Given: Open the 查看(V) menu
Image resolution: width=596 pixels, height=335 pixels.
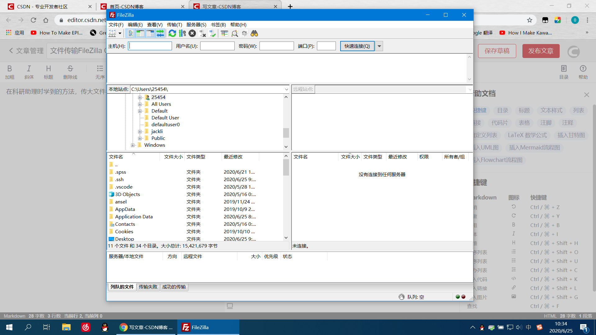Looking at the screenshot, I should [x=155, y=25].
